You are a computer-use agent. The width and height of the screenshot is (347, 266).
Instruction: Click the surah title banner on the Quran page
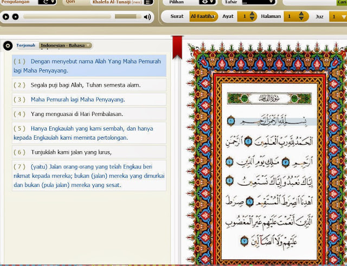pos(269,99)
